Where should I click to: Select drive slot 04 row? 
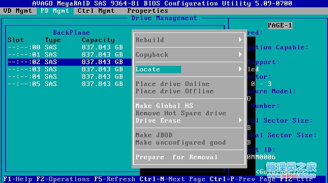(69, 76)
